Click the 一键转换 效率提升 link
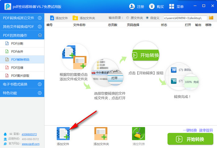The width and height of the screenshot is (217, 148). tap(198, 130)
